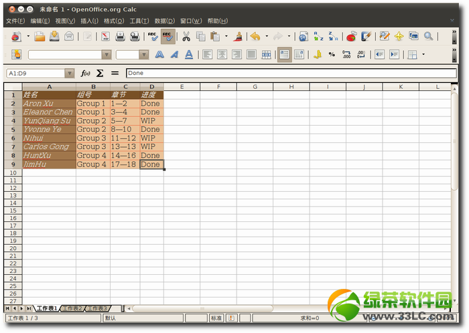Sort the selection descending Z to A
Screen dimensions: 469x333
[x=333, y=36]
